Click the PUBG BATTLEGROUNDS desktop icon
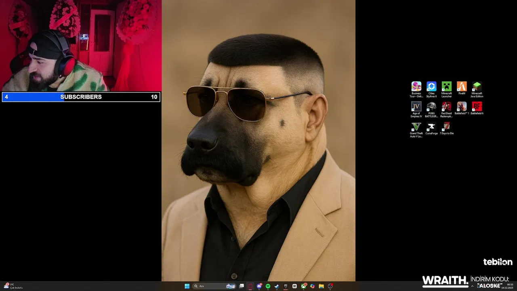Viewport: 517px width, 291px height. pyautogui.click(x=431, y=109)
